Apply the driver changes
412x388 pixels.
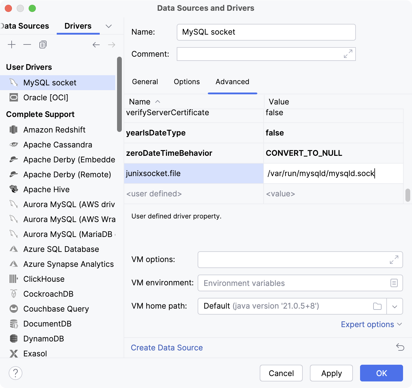(331, 373)
